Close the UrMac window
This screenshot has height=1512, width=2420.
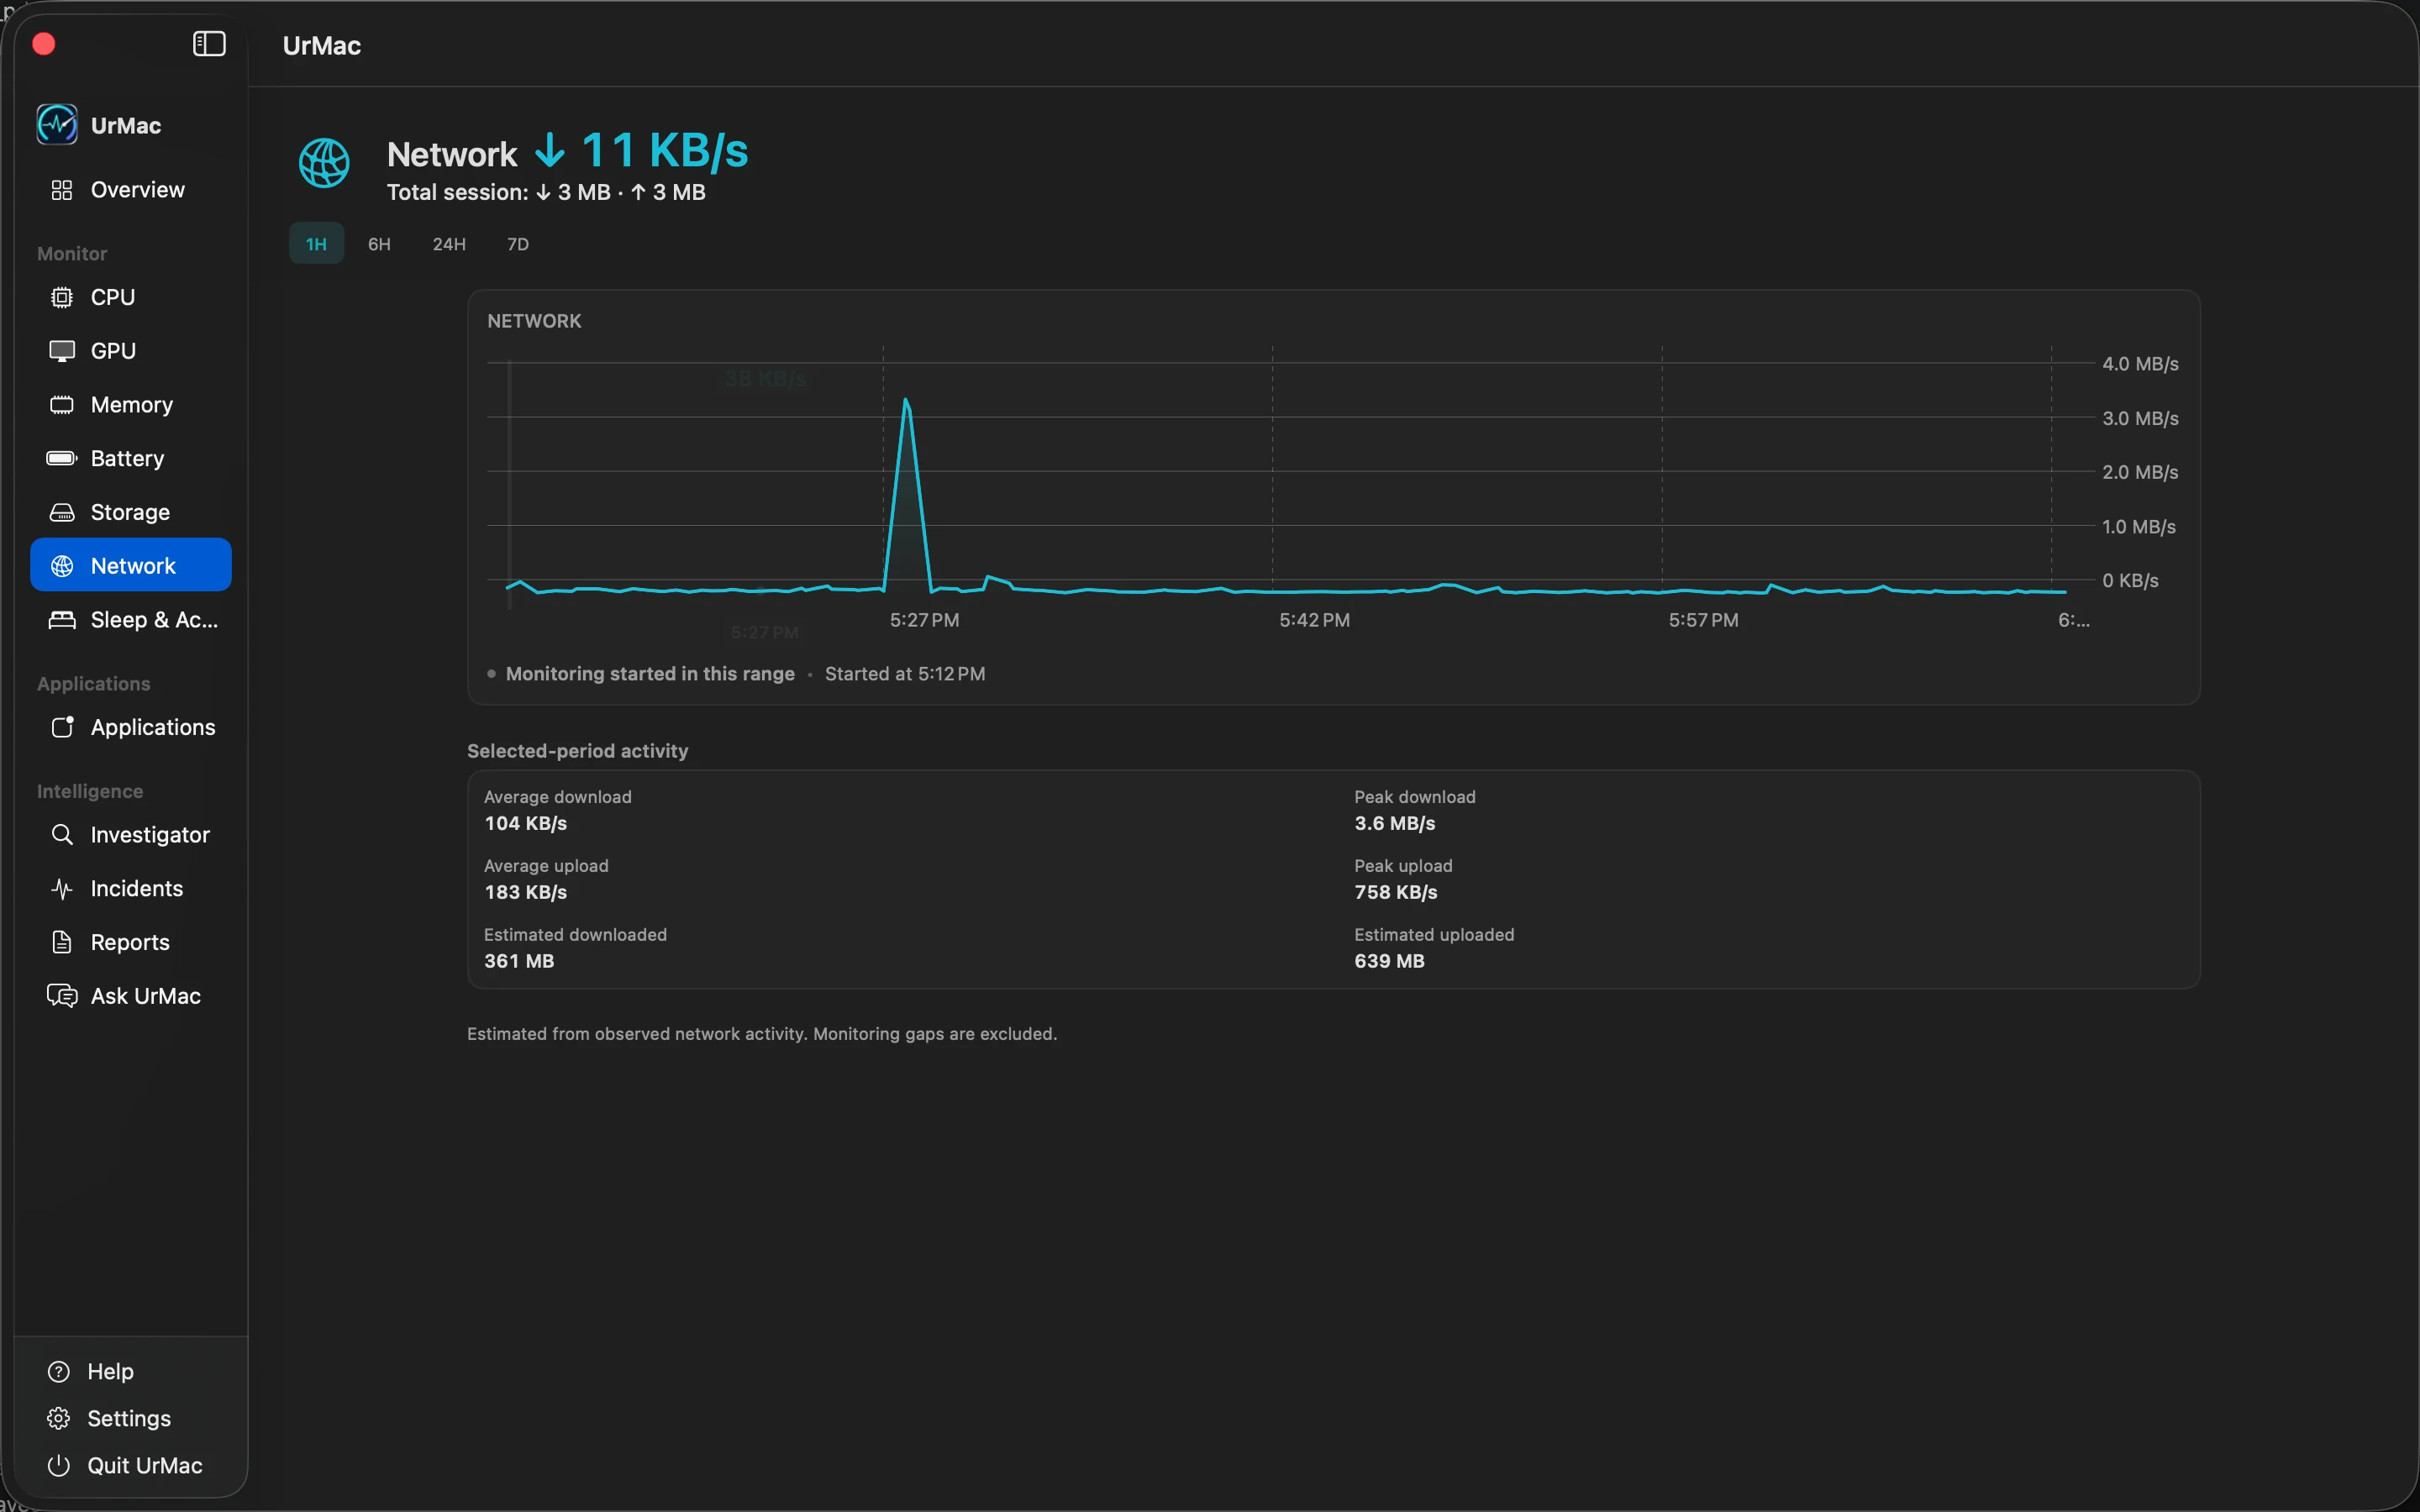coord(44,44)
